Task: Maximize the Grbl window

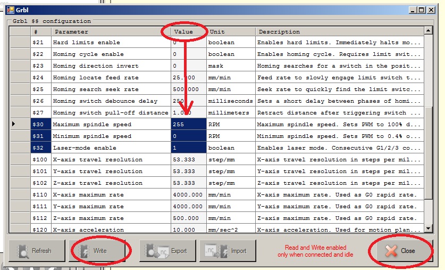Action: (x=422, y=10)
